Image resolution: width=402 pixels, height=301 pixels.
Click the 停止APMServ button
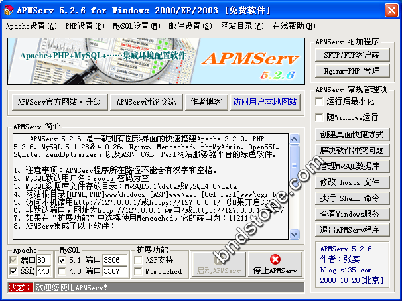click(275, 265)
